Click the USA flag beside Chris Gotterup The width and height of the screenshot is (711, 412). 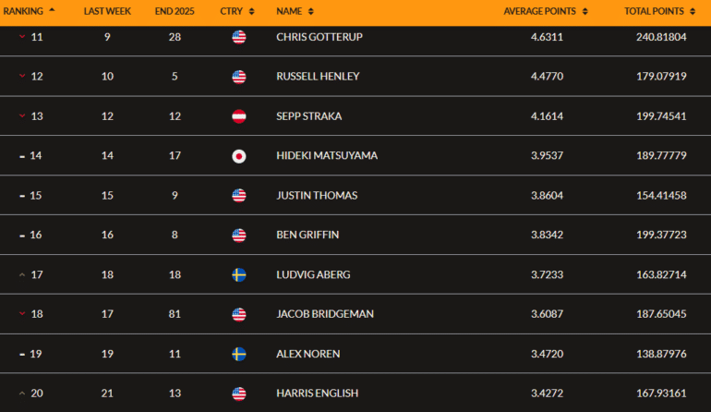[239, 38]
